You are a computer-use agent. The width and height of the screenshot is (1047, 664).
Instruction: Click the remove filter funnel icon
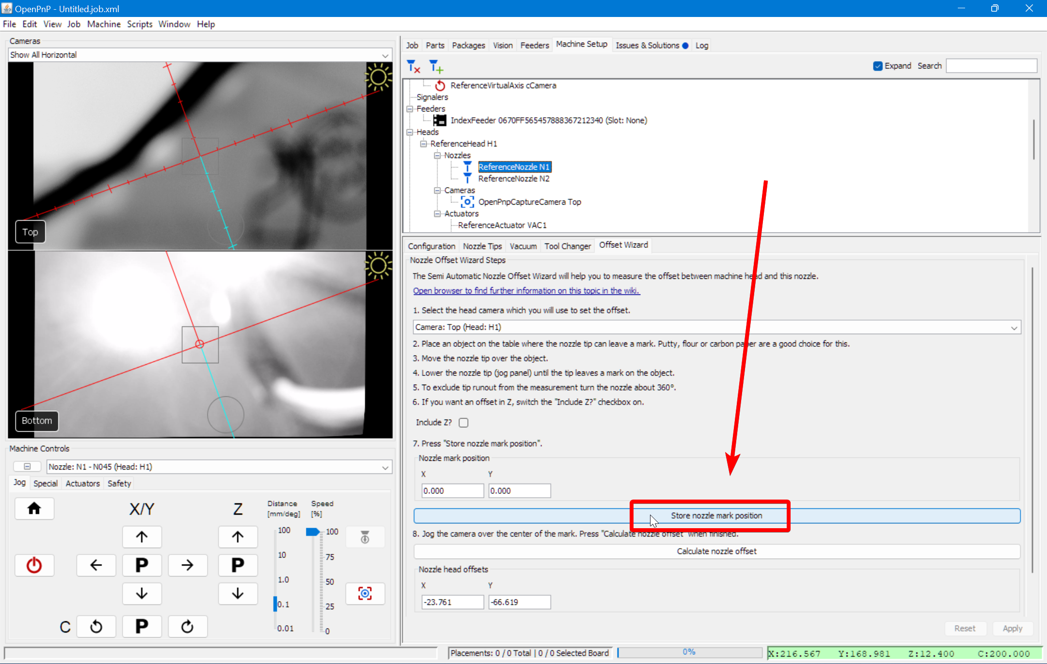(413, 66)
